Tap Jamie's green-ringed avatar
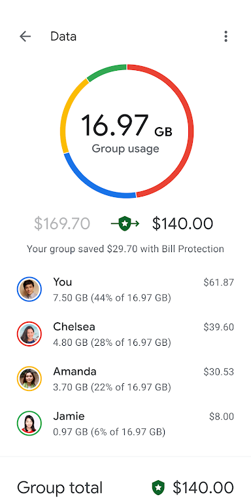Image resolution: width=251 pixels, height=503 pixels. tap(29, 424)
